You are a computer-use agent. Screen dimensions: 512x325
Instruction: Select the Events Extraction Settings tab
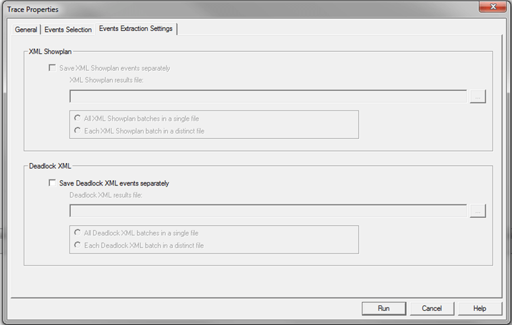click(136, 29)
